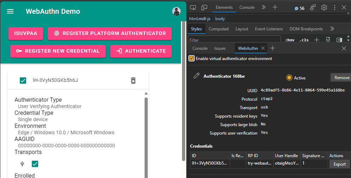The height and width of the screenshot is (178, 351).
Task: Toggle the checkbox beside credential IH-3VyN50GKb5h6J
Action: 23,80
